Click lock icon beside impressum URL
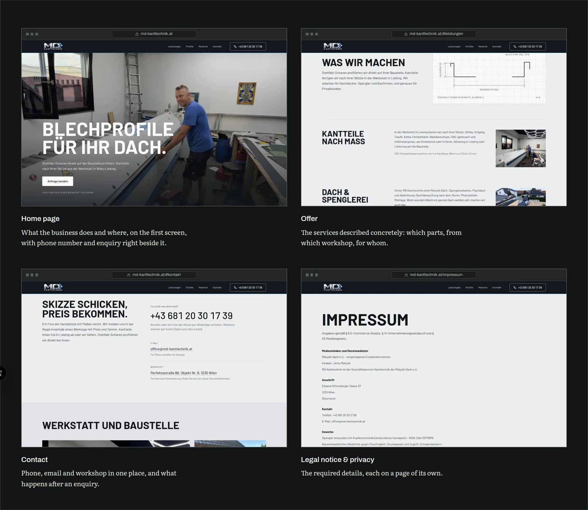This screenshot has height=510, width=588. (406, 275)
